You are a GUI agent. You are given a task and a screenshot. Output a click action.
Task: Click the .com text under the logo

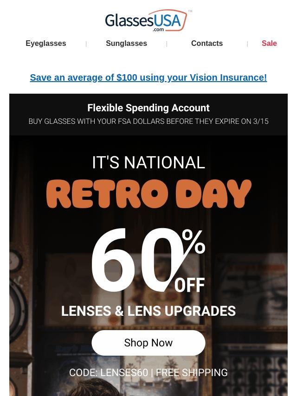[158, 30]
